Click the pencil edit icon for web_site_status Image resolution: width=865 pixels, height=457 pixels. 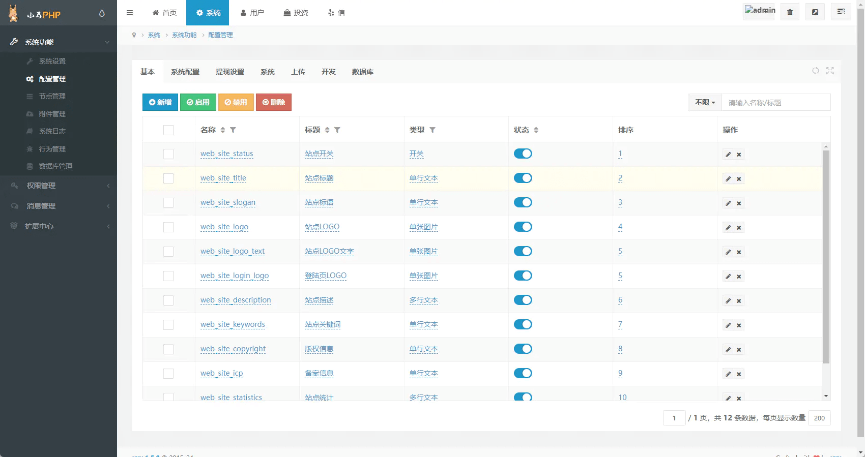728,155
